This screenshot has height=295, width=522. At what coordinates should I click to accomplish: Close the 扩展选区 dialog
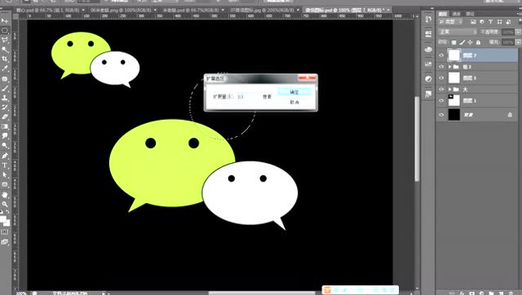(307, 77)
